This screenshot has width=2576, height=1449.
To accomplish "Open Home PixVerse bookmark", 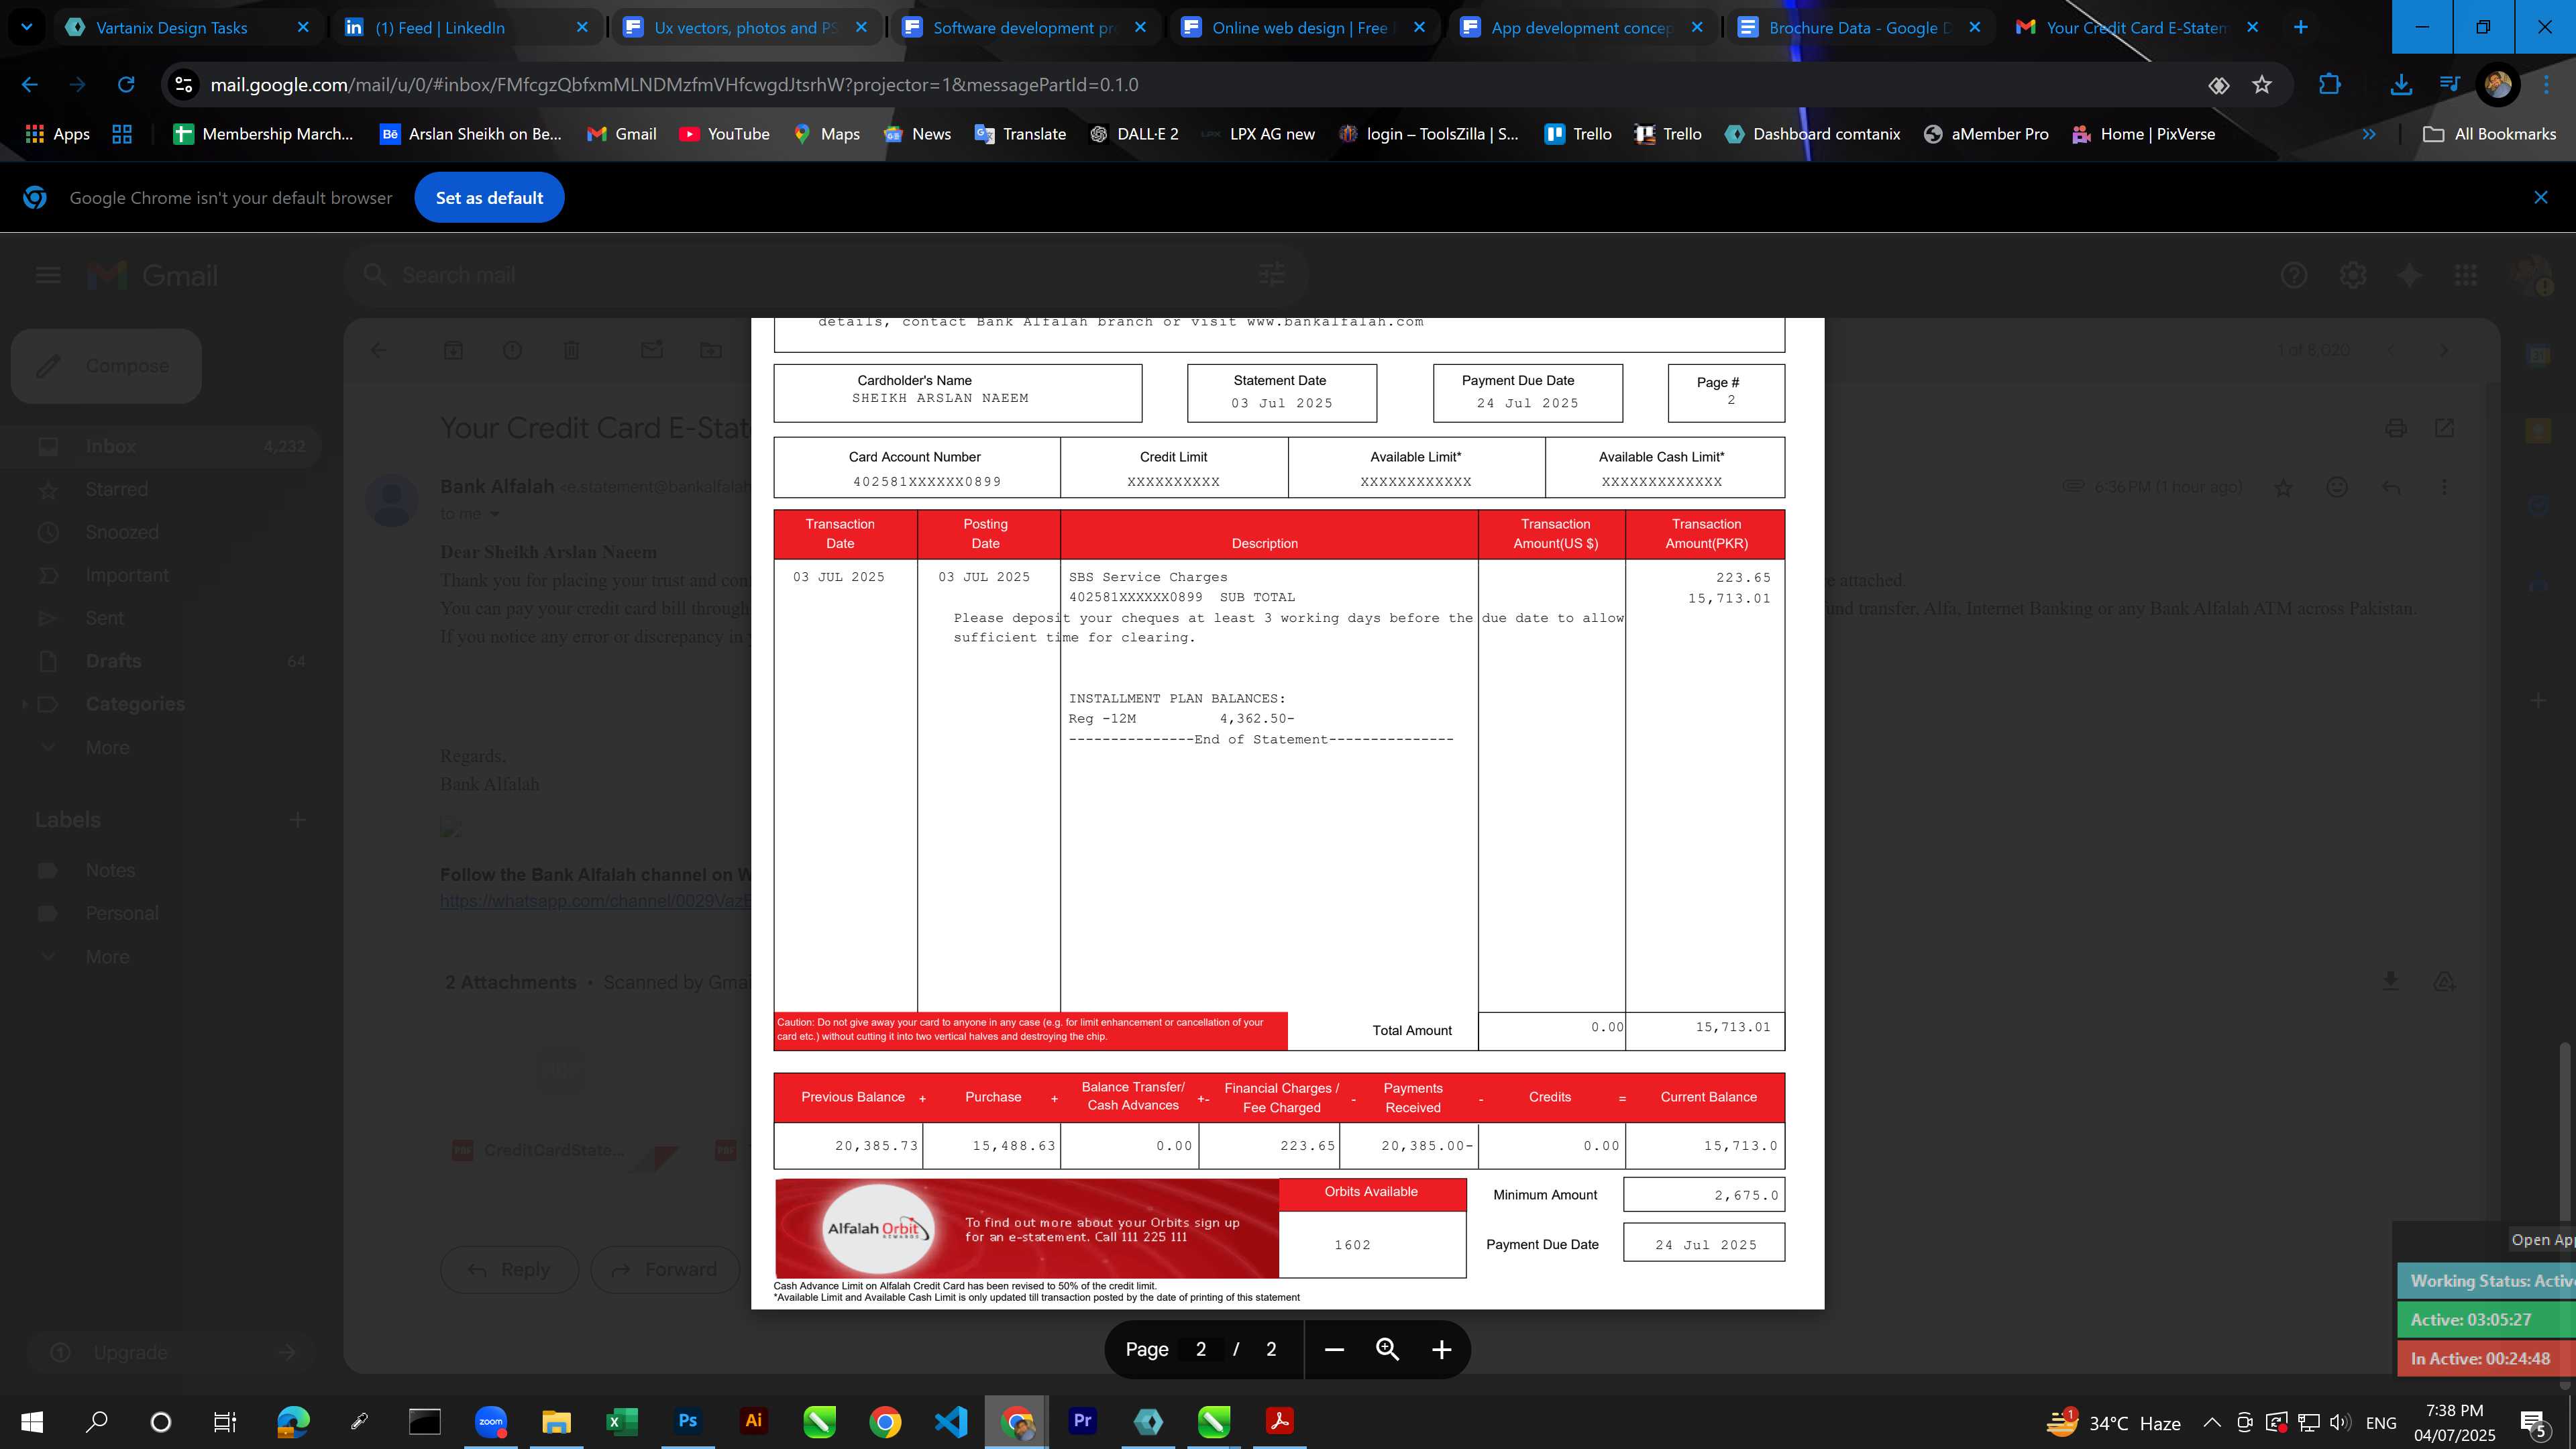I will pyautogui.click(x=2144, y=134).
